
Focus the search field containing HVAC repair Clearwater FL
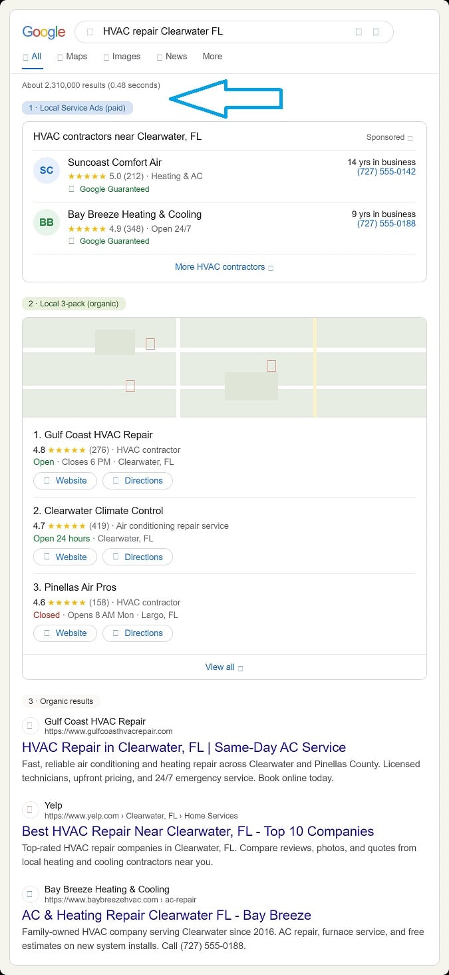point(234,31)
